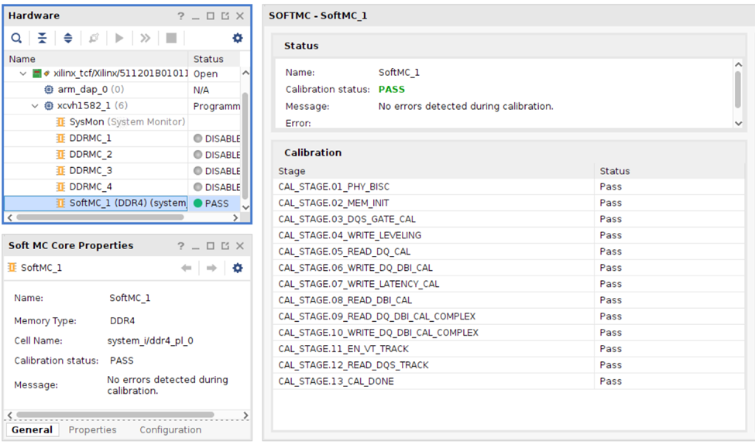Click the help question mark in Hardware panel
Image resolution: width=755 pixels, height=448 pixels.
(x=180, y=16)
